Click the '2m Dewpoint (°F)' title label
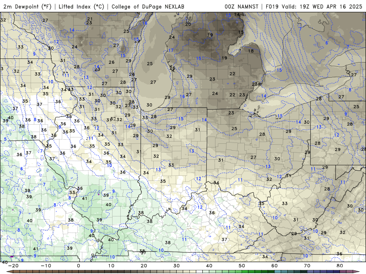The height and width of the screenshot is (274, 366). (27, 6)
